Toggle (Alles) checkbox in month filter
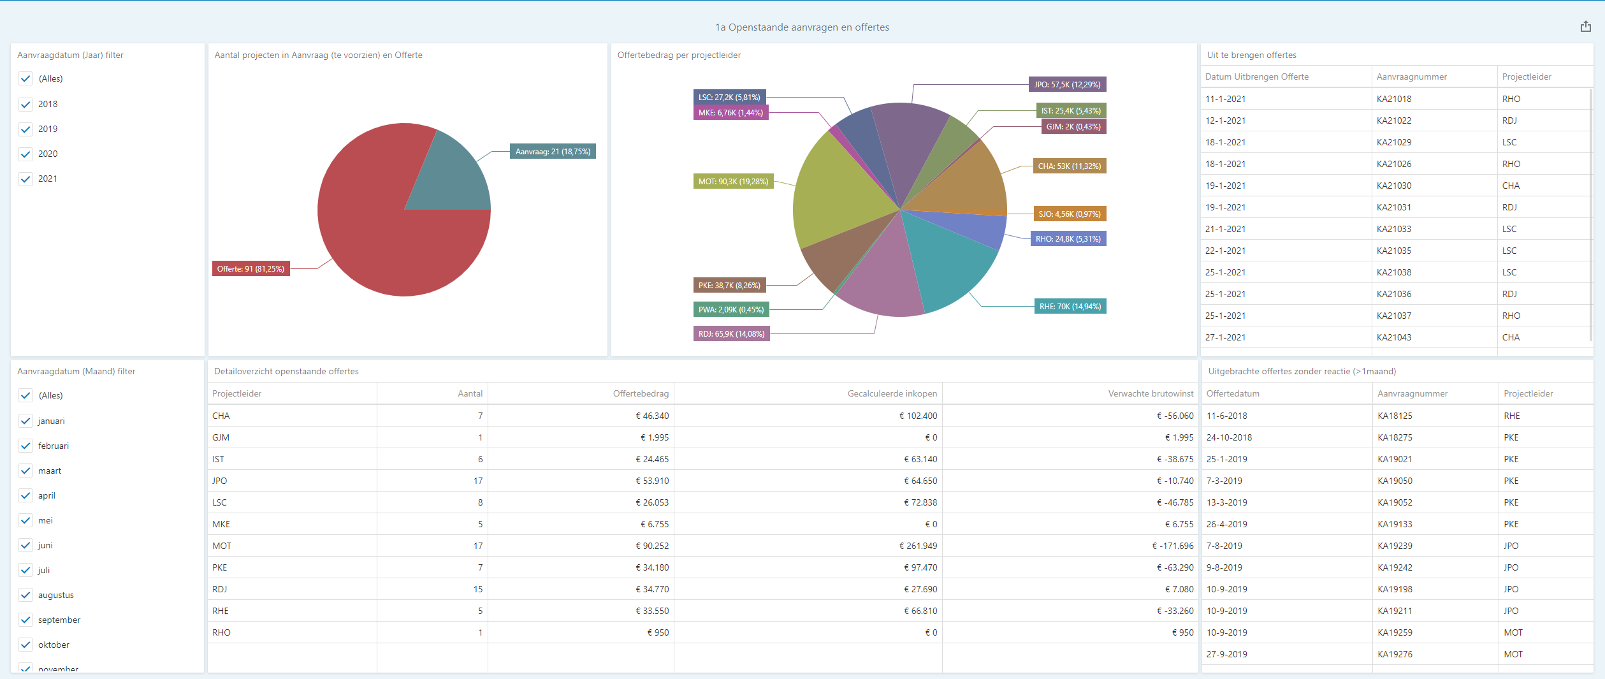Viewport: 1605px width, 679px height. (25, 395)
